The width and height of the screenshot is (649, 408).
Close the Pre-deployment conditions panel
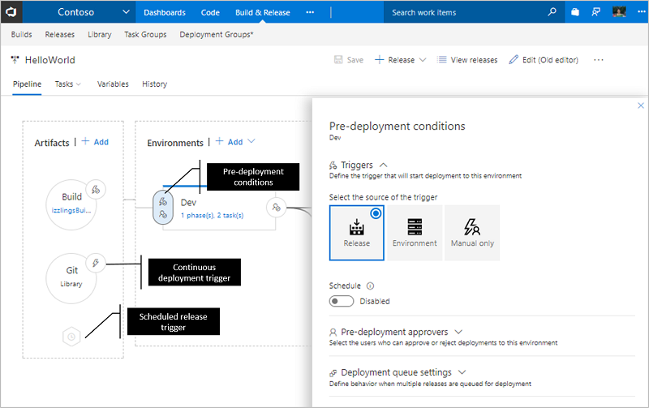click(641, 105)
